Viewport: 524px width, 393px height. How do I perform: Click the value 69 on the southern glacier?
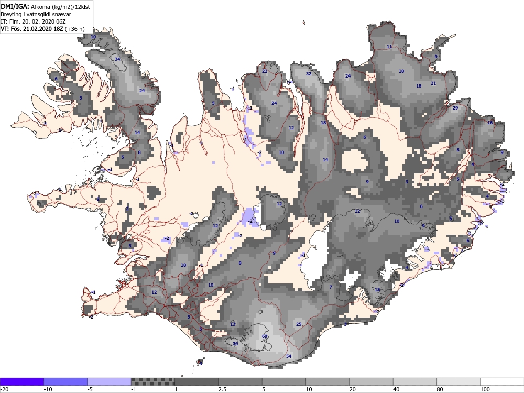coord(265,336)
